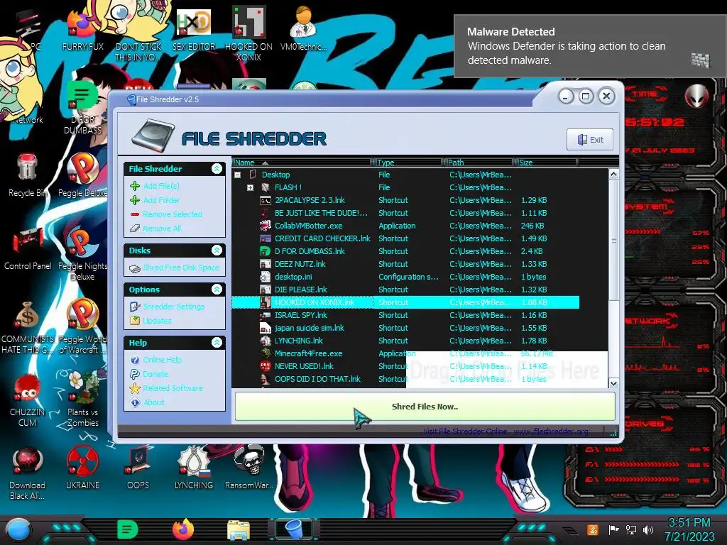Click Remove Selected link
727x545 pixels.
173,214
